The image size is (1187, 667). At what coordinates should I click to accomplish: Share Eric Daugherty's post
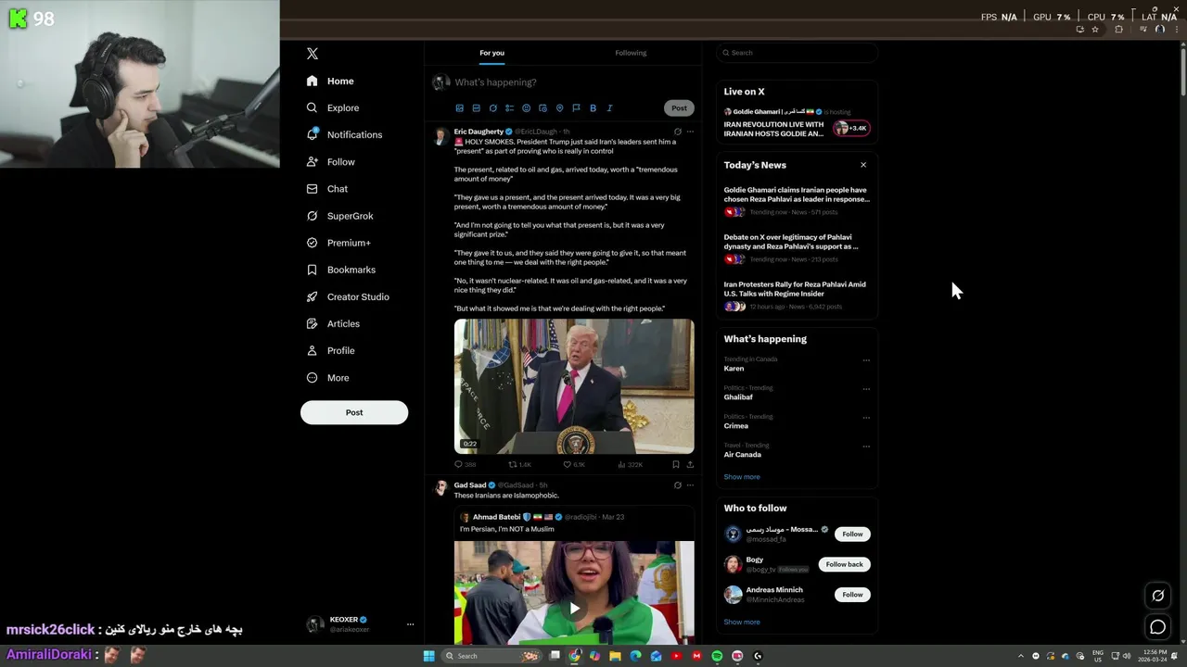(x=690, y=464)
